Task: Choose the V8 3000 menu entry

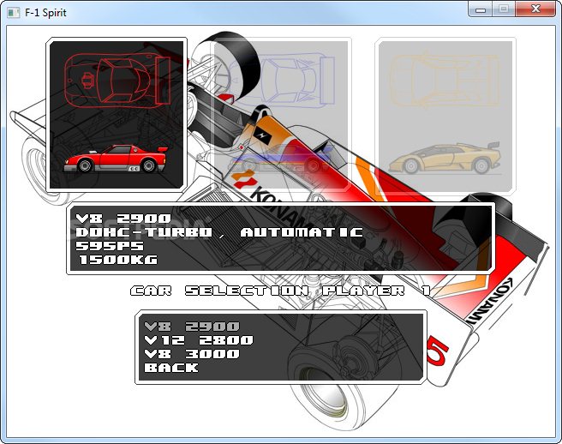Action: [192, 354]
